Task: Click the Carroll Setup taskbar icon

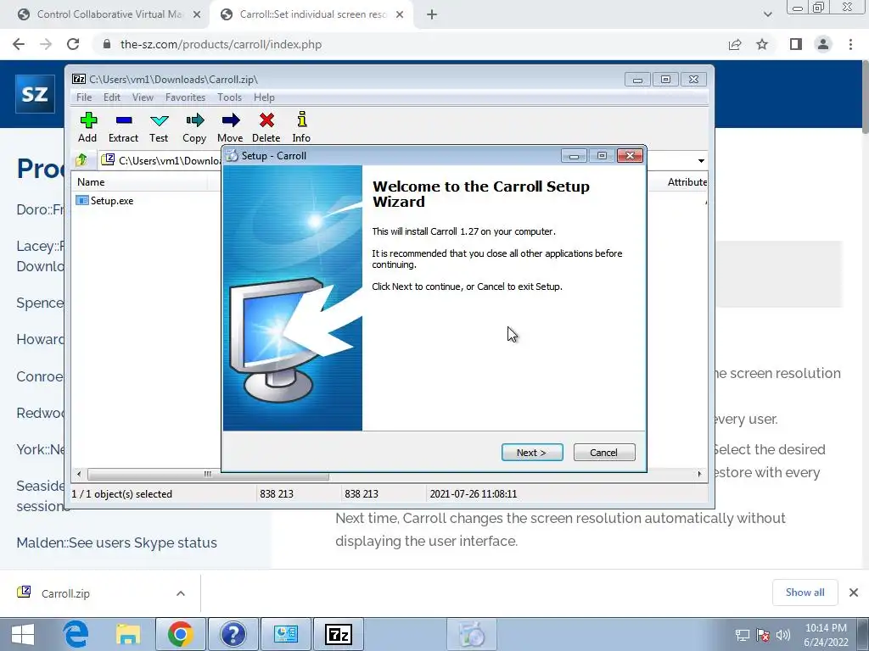Action: point(472,634)
